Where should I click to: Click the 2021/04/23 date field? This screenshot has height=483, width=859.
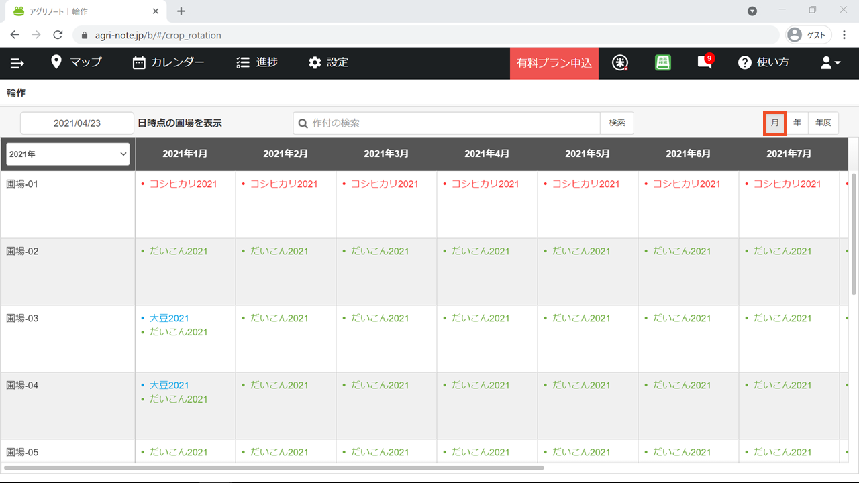77,123
